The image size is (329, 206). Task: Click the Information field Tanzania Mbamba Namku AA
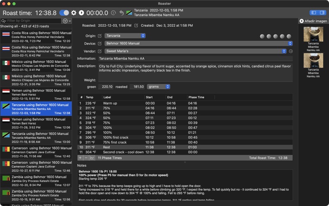(x=195, y=59)
